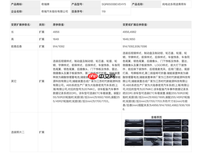Click column header 原参数值

59,25
